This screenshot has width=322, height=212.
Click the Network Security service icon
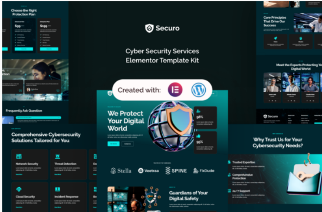point(19,157)
